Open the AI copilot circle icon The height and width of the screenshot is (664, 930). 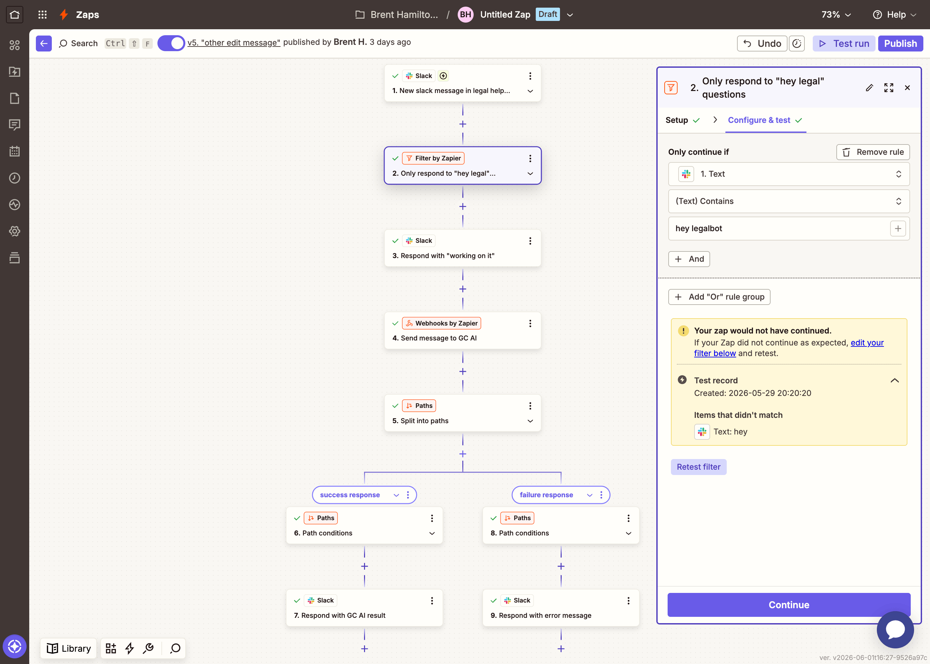pyautogui.click(x=15, y=646)
